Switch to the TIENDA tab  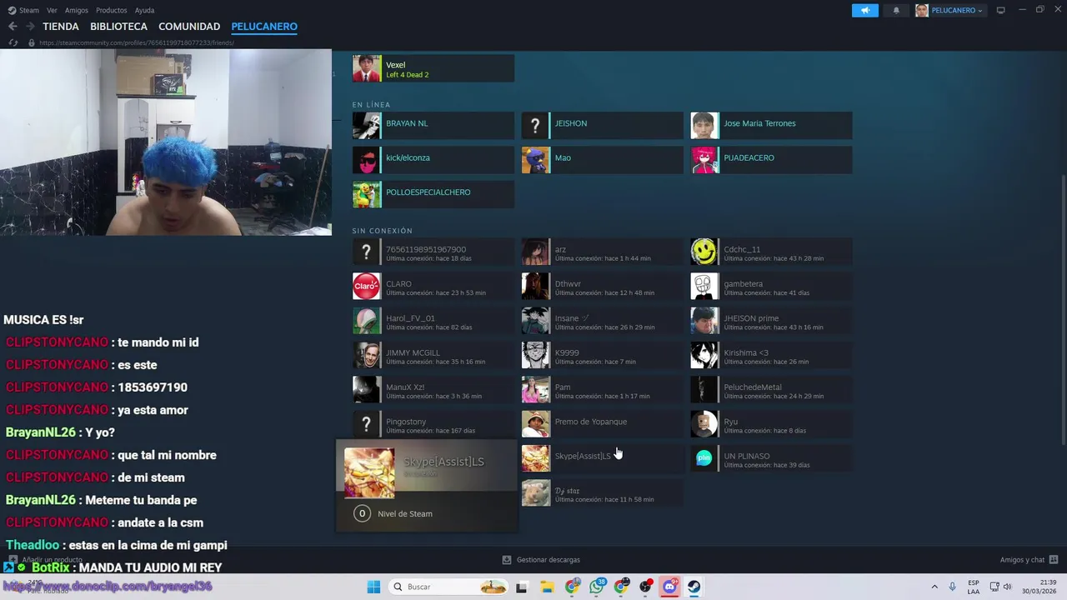61,27
